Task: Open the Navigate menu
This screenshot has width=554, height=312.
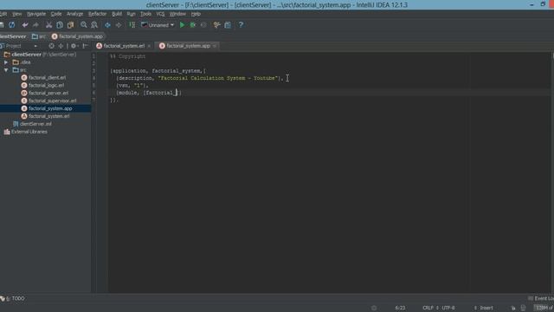Action: (36, 14)
